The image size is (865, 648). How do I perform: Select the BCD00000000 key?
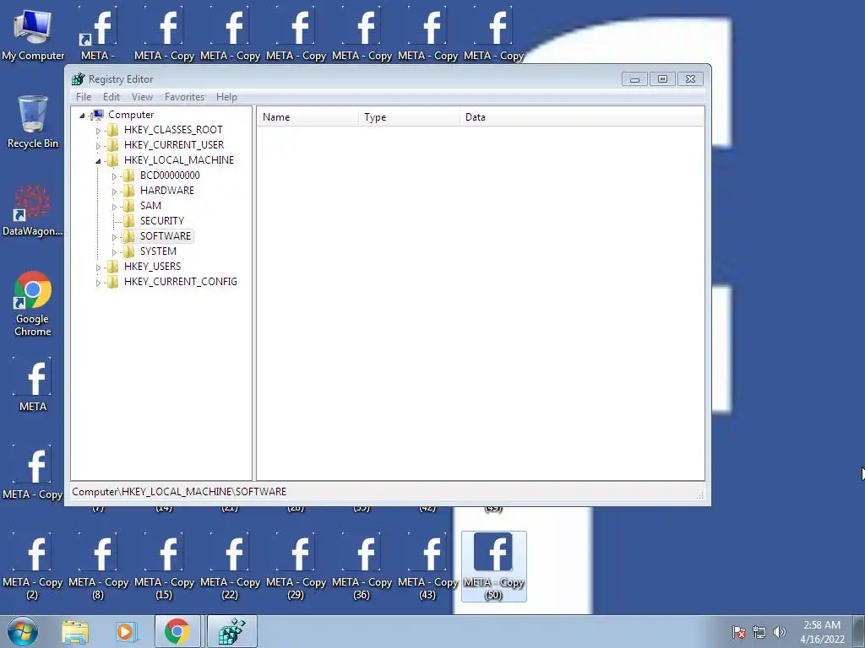click(170, 175)
